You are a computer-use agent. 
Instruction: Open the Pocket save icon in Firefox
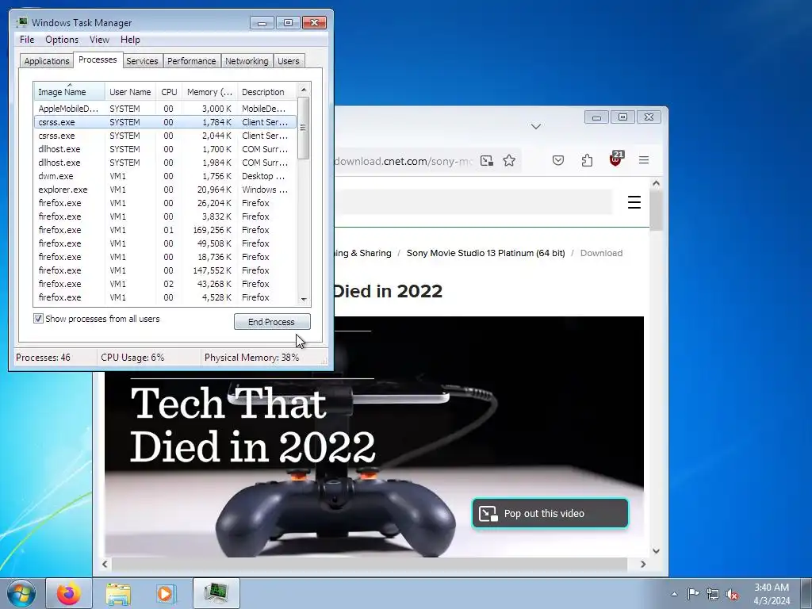coord(558,160)
